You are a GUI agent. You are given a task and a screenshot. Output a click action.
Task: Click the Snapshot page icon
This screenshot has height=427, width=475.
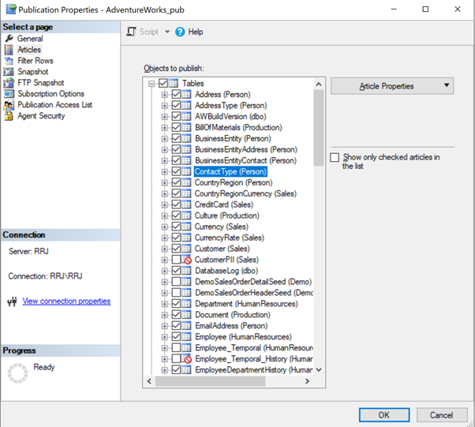click(9, 72)
